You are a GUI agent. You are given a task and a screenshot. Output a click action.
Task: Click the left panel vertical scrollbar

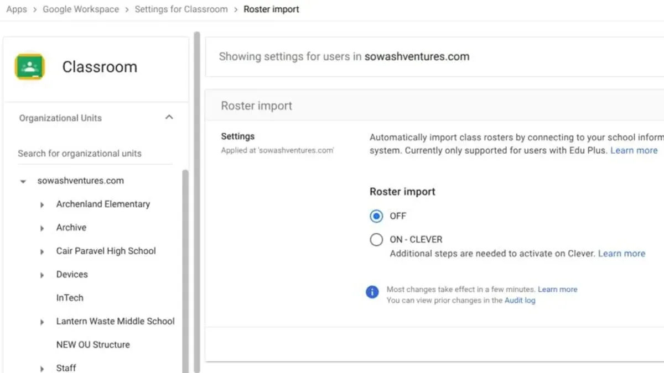tap(196, 202)
